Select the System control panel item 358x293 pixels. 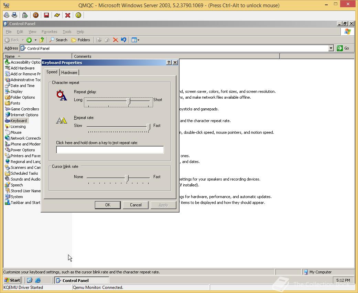point(14,197)
